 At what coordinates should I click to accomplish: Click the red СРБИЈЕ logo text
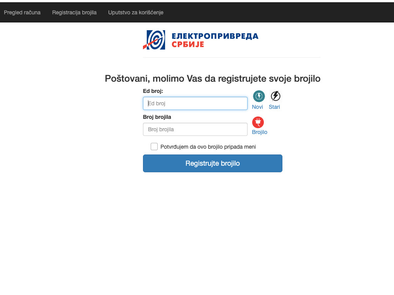188,45
